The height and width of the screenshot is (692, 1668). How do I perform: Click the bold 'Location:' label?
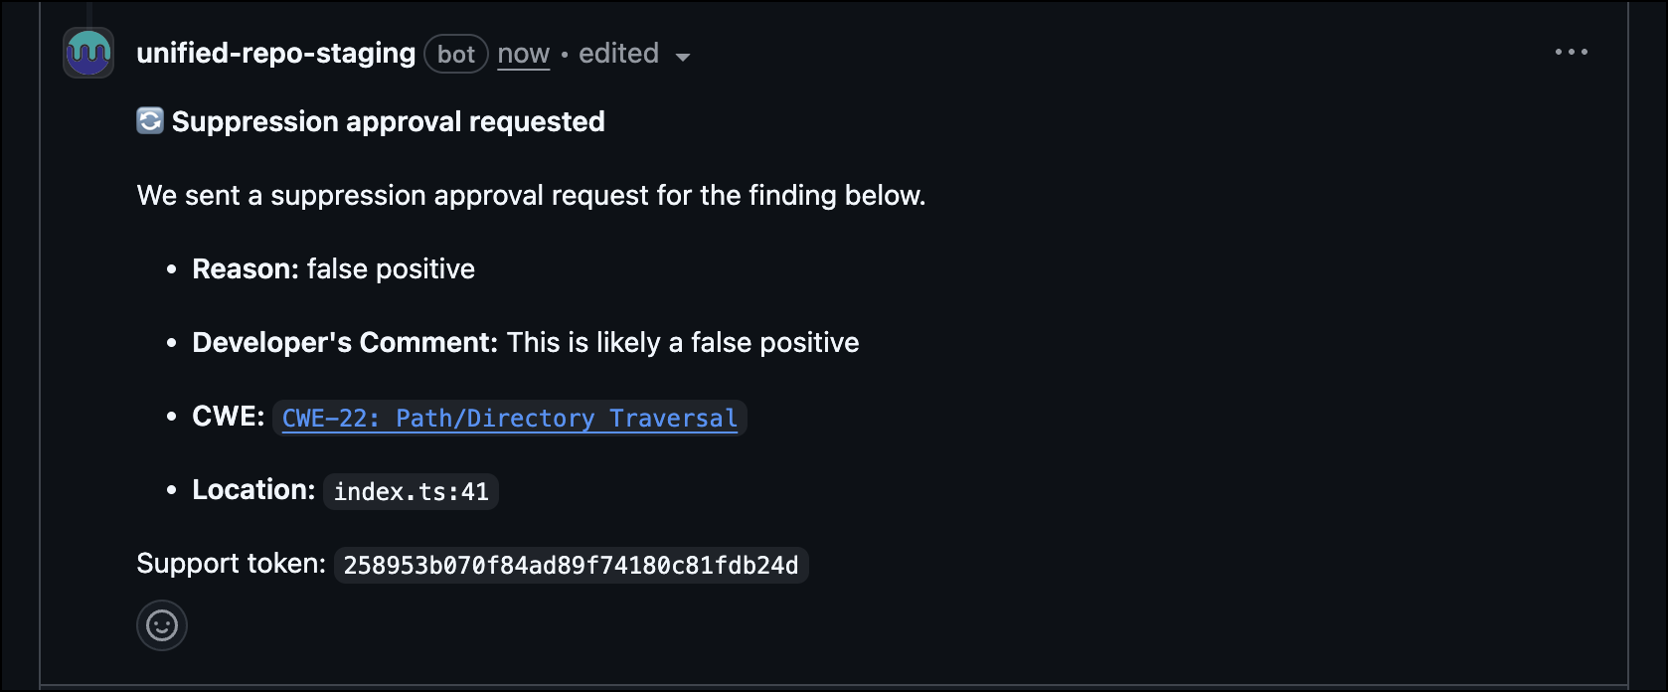(x=253, y=489)
